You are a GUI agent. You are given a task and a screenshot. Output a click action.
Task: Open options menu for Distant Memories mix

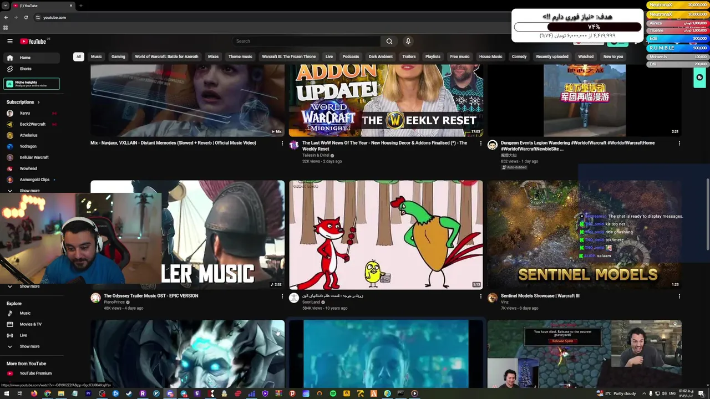(282, 144)
